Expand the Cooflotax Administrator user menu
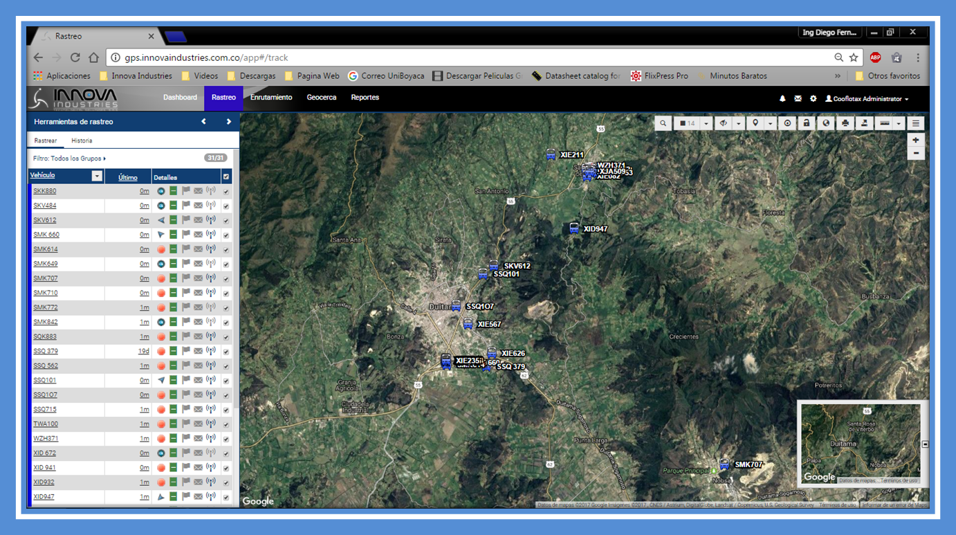This screenshot has height=535, width=956. 867,99
